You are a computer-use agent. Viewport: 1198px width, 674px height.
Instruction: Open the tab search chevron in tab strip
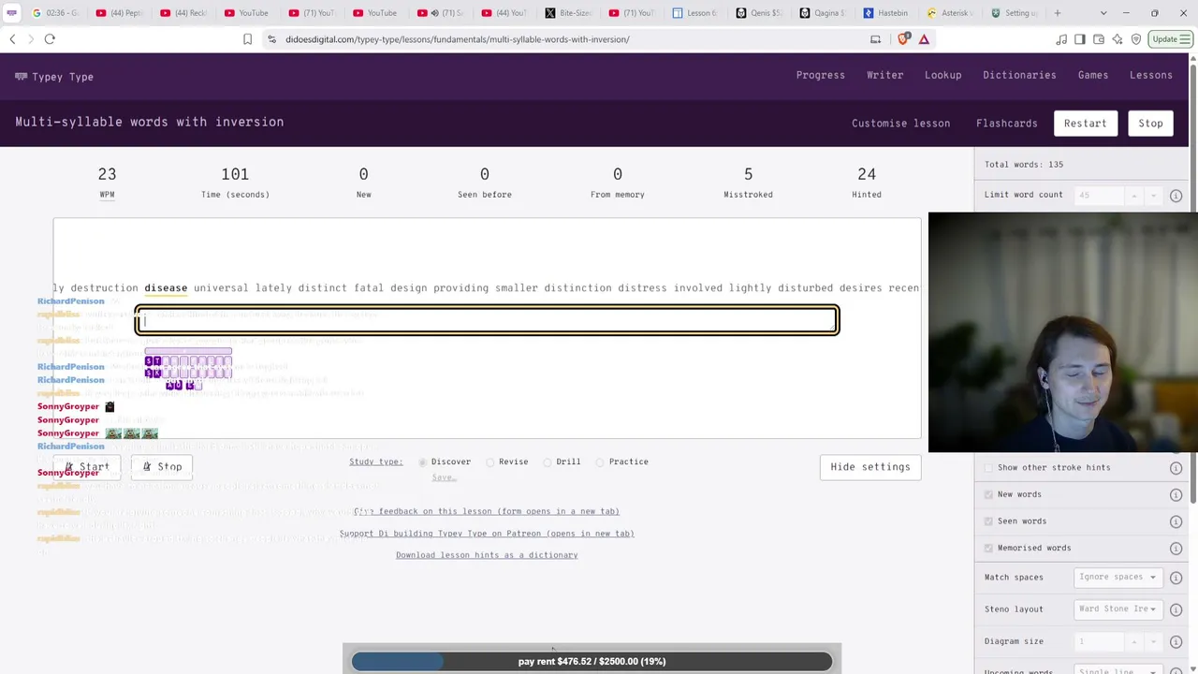[1103, 13]
